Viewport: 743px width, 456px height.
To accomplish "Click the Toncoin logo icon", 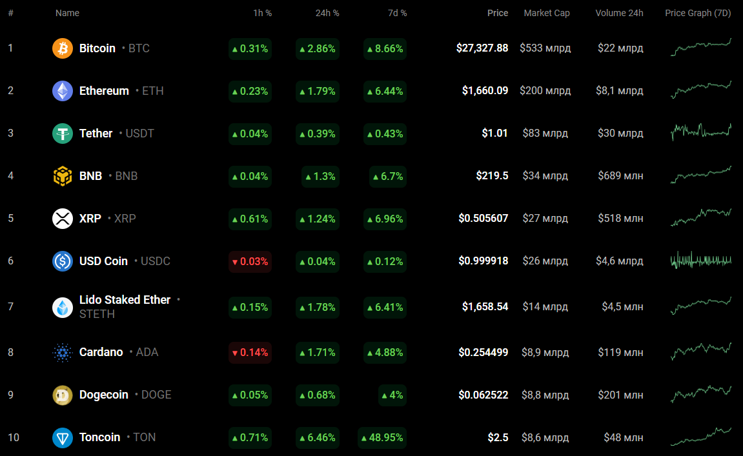I will click(x=63, y=437).
